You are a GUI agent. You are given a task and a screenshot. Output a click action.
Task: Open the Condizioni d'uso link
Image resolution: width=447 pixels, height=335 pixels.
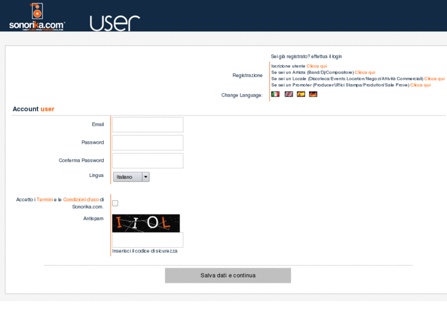click(x=81, y=200)
